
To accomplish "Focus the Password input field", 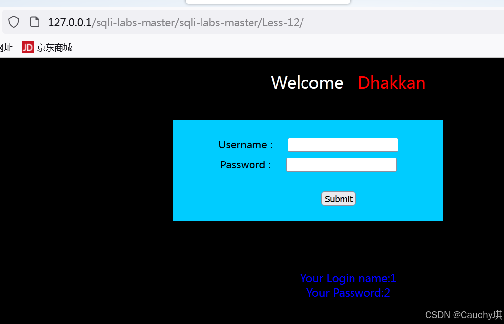I will (341, 165).
